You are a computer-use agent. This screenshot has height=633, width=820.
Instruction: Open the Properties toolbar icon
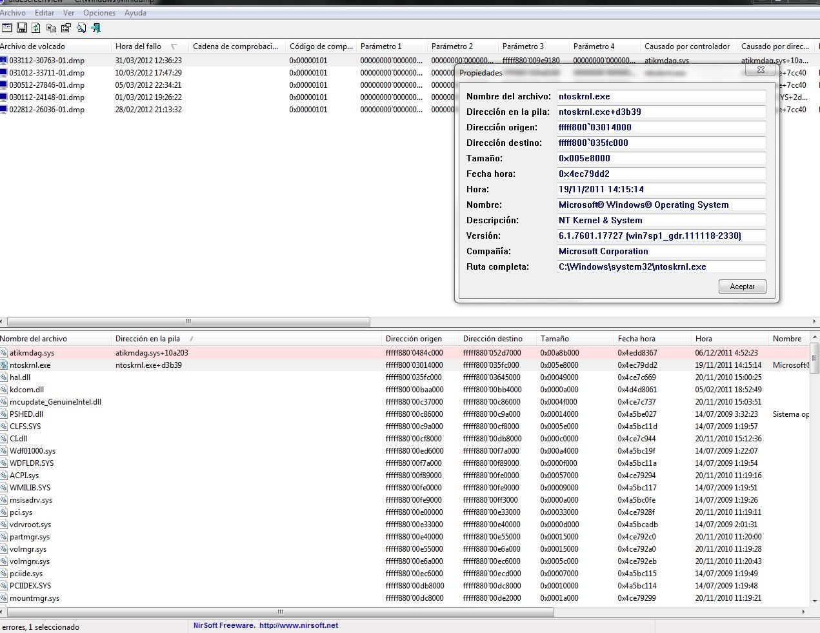pyautogui.click(x=66, y=28)
